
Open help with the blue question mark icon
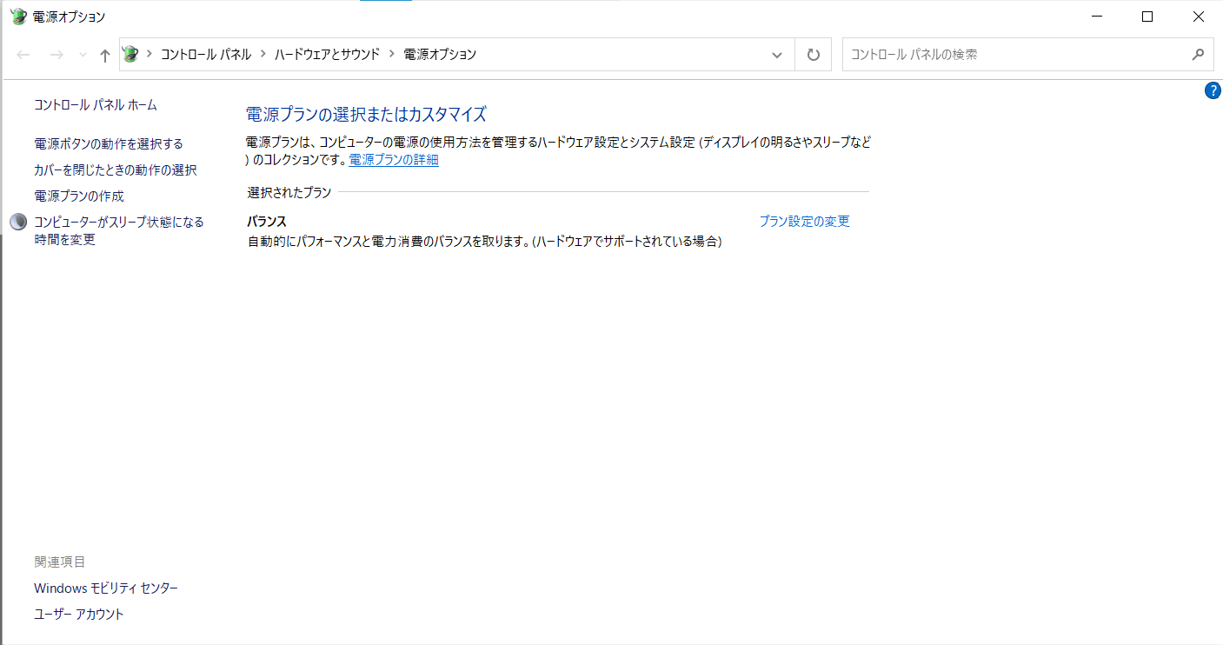pyautogui.click(x=1213, y=90)
